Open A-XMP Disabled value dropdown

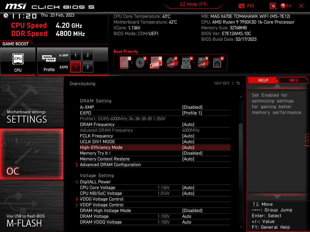pyautogui.click(x=192, y=107)
